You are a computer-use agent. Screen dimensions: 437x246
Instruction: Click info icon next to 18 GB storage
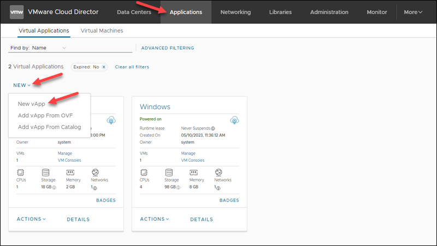pos(54,188)
